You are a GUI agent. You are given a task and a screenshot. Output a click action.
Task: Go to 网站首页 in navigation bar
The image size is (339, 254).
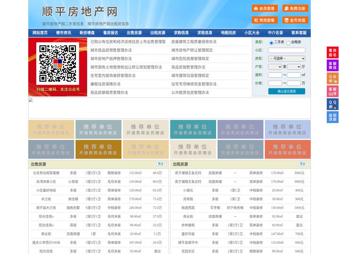(x=40, y=33)
